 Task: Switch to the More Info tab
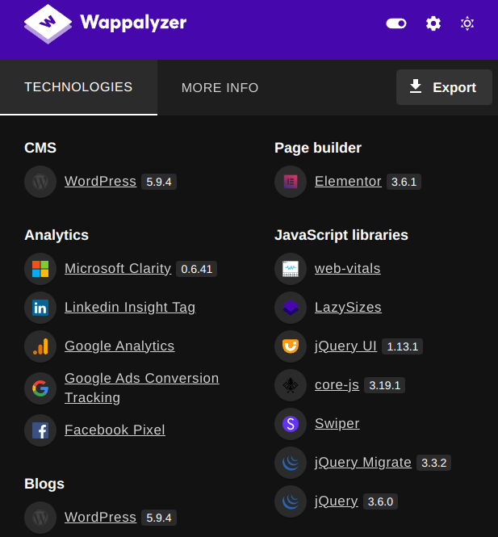(x=220, y=88)
